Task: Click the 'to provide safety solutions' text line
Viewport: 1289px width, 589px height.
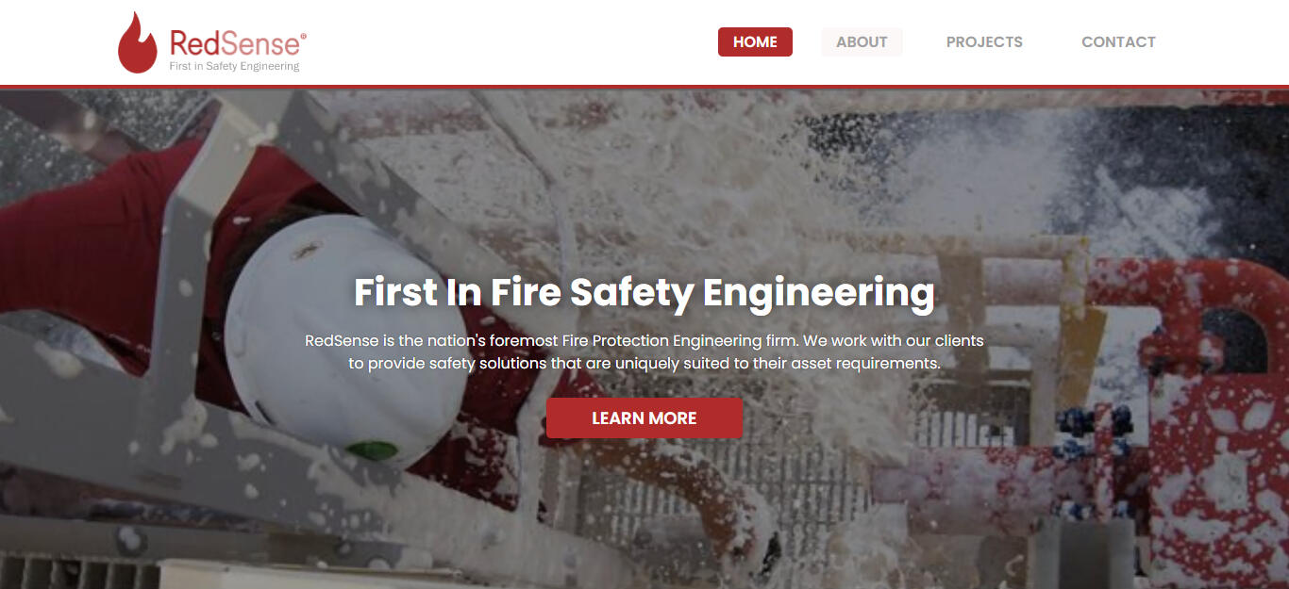Action: (644, 363)
